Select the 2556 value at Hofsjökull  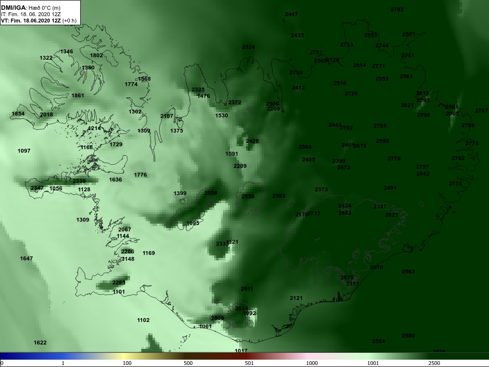coord(248,196)
